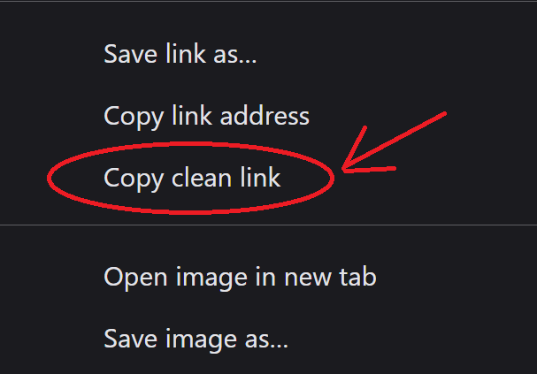Select 'Copy link address' from the context menu

(269, 116)
